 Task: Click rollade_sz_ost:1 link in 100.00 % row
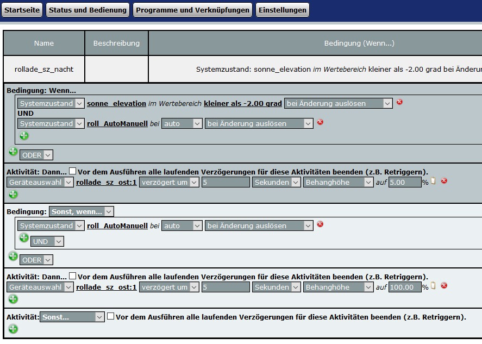click(107, 287)
